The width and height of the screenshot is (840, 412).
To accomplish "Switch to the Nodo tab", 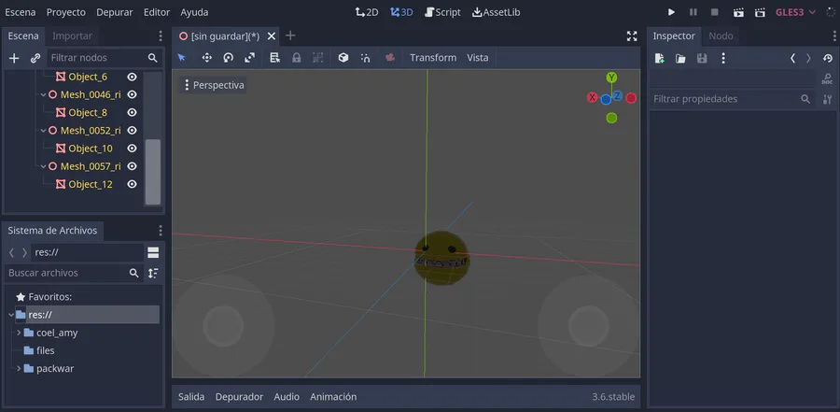I will (721, 36).
